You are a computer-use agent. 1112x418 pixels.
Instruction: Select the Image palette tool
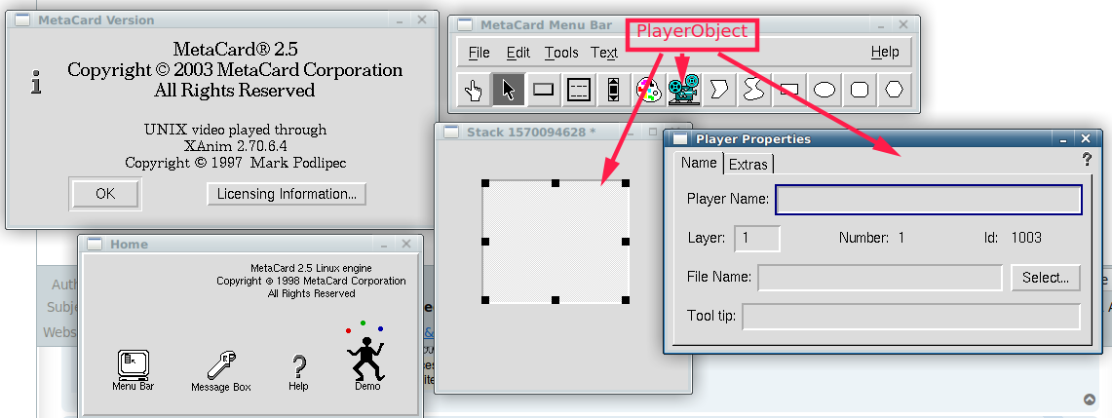click(649, 90)
